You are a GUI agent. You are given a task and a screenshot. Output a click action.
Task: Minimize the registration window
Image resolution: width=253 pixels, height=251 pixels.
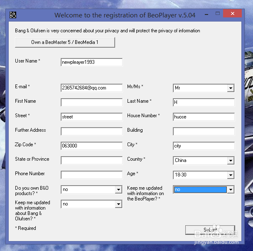click(206, 14)
